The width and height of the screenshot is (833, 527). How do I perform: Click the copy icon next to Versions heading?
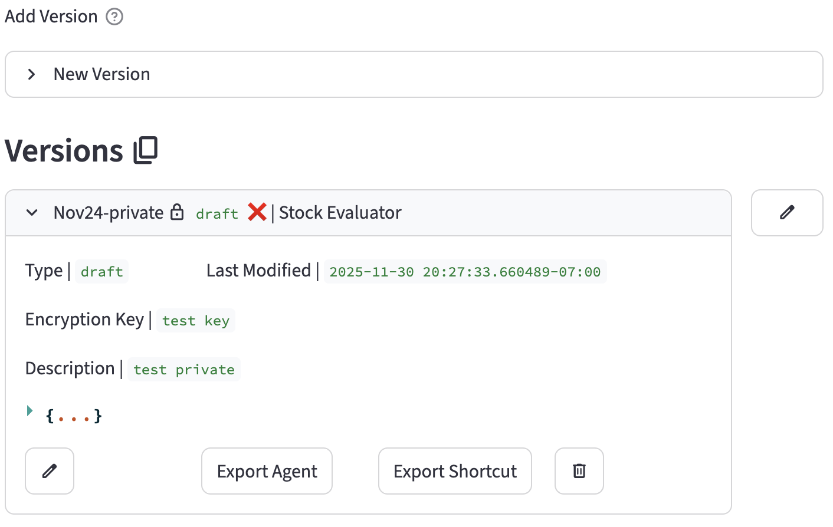coord(146,150)
